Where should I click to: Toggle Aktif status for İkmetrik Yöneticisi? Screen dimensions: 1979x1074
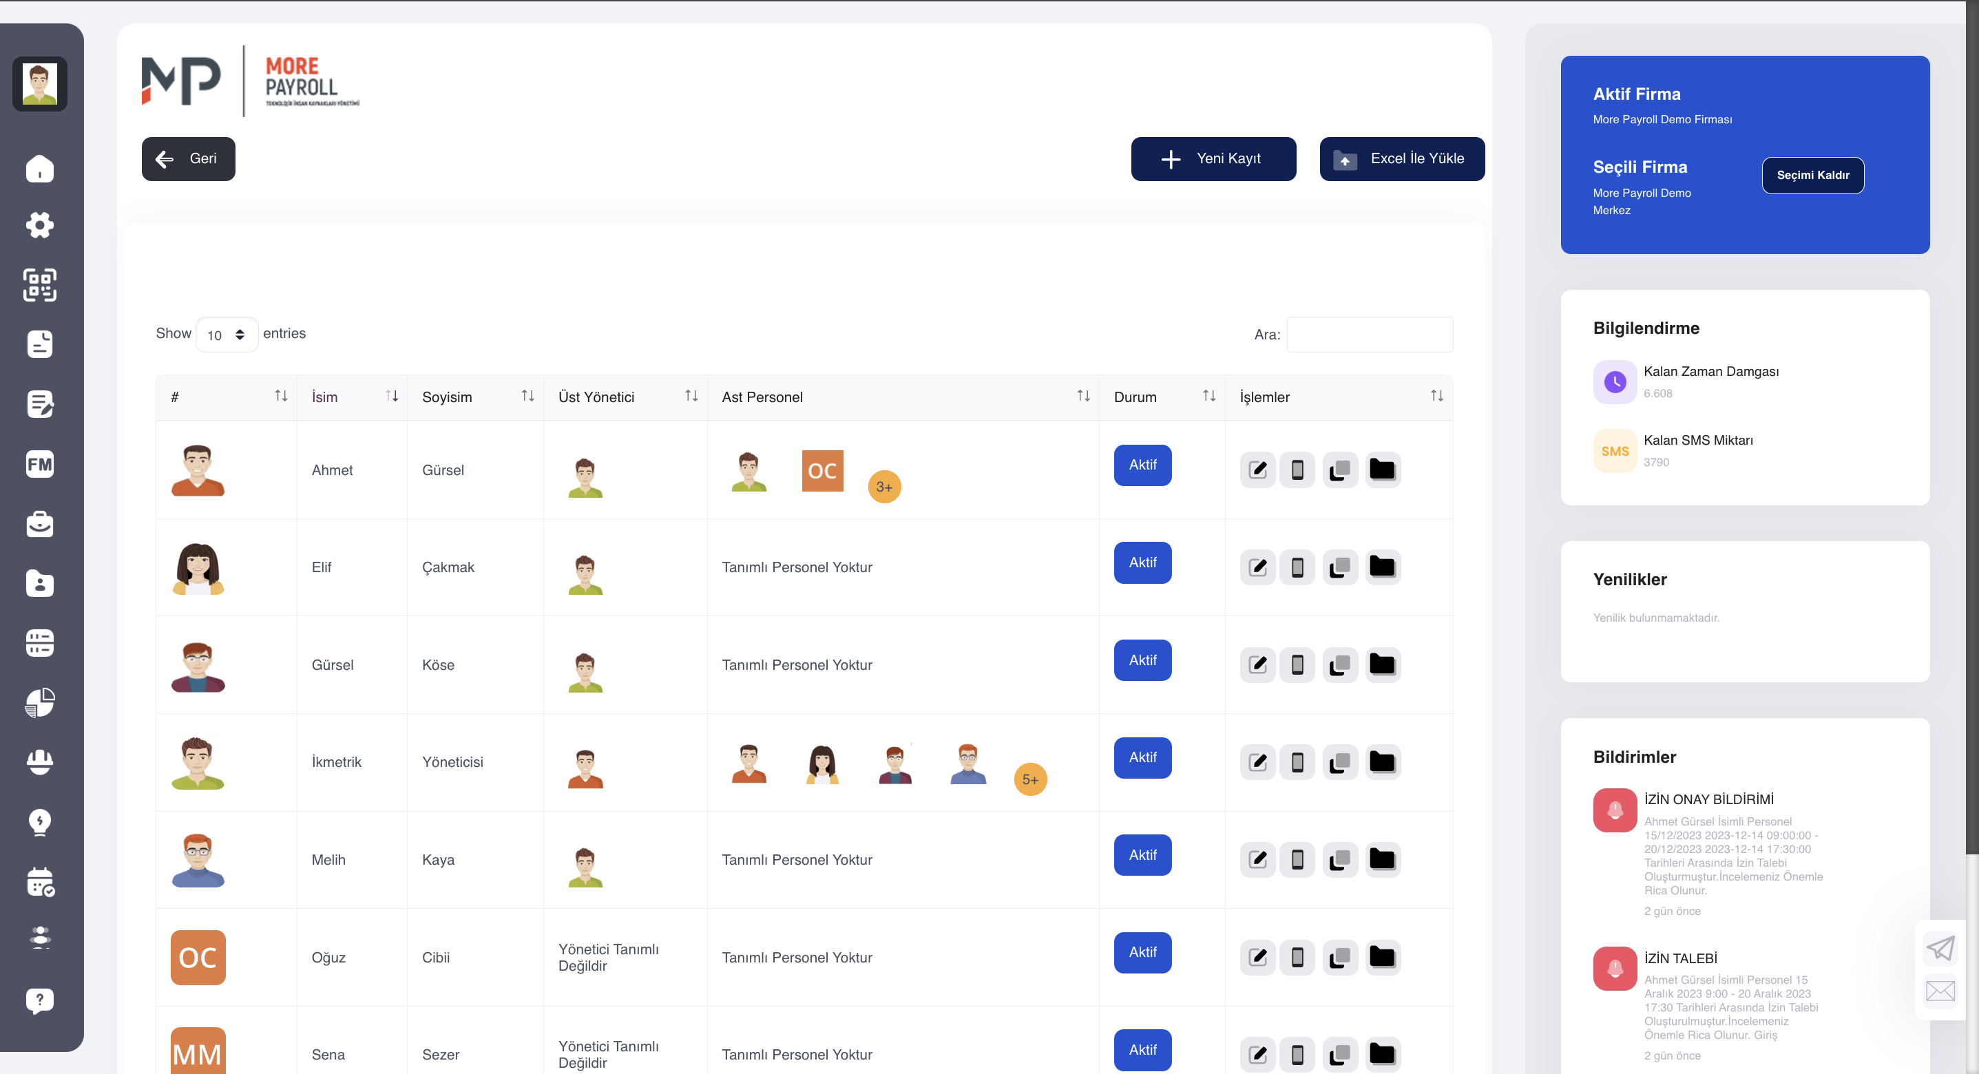(1142, 757)
